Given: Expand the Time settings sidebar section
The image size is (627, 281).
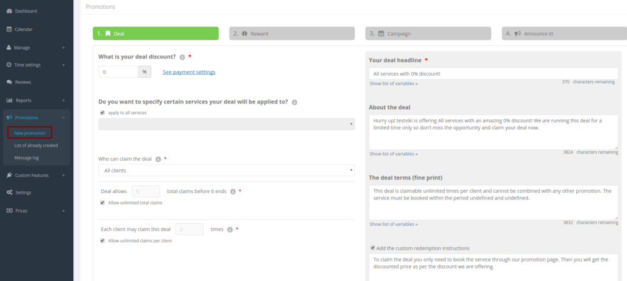Looking at the screenshot, I should pos(63,65).
